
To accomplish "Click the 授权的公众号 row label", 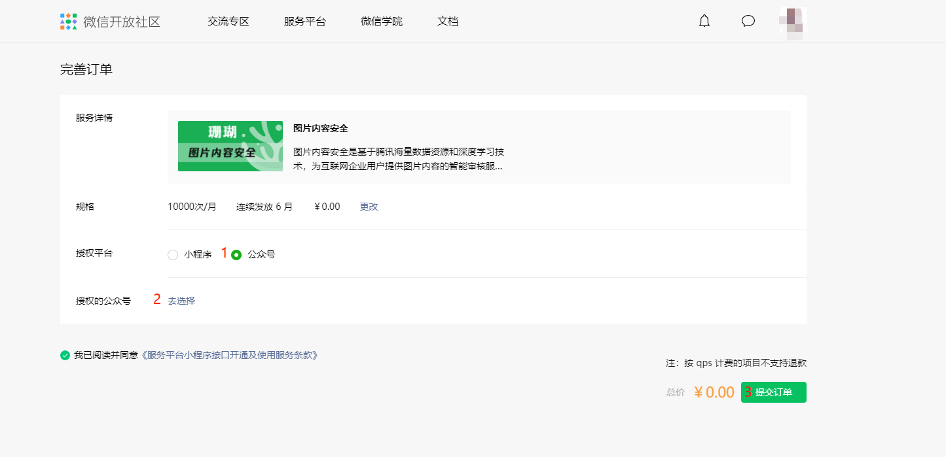I will pyautogui.click(x=103, y=301).
